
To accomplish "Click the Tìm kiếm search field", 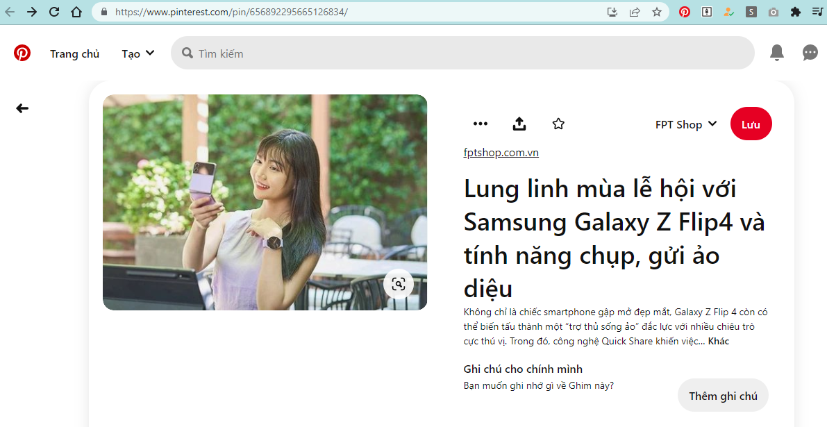I will 462,53.
